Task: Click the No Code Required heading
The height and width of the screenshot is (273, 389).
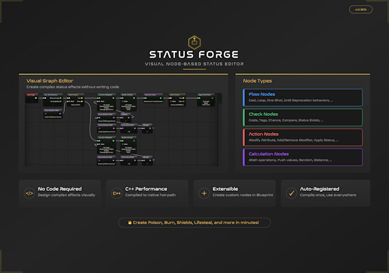Action: [60, 189]
